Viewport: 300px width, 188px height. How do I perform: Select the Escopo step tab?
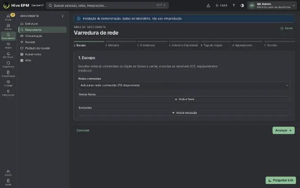89,44
